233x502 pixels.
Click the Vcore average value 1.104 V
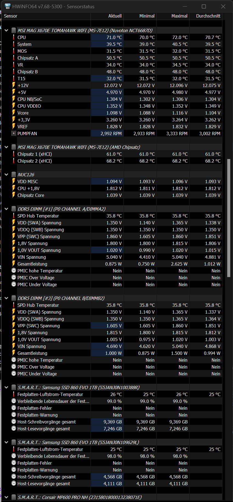[x=213, y=113]
